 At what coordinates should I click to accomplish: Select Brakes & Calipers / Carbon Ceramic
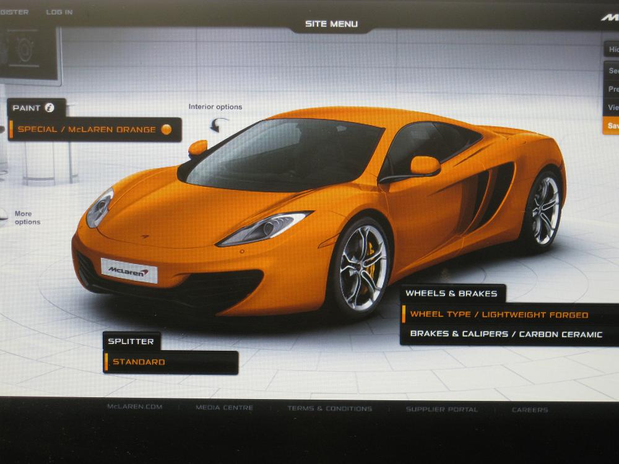pos(509,334)
